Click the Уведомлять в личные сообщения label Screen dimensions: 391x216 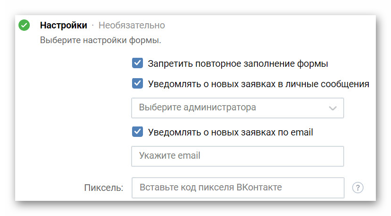tap(258, 84)
